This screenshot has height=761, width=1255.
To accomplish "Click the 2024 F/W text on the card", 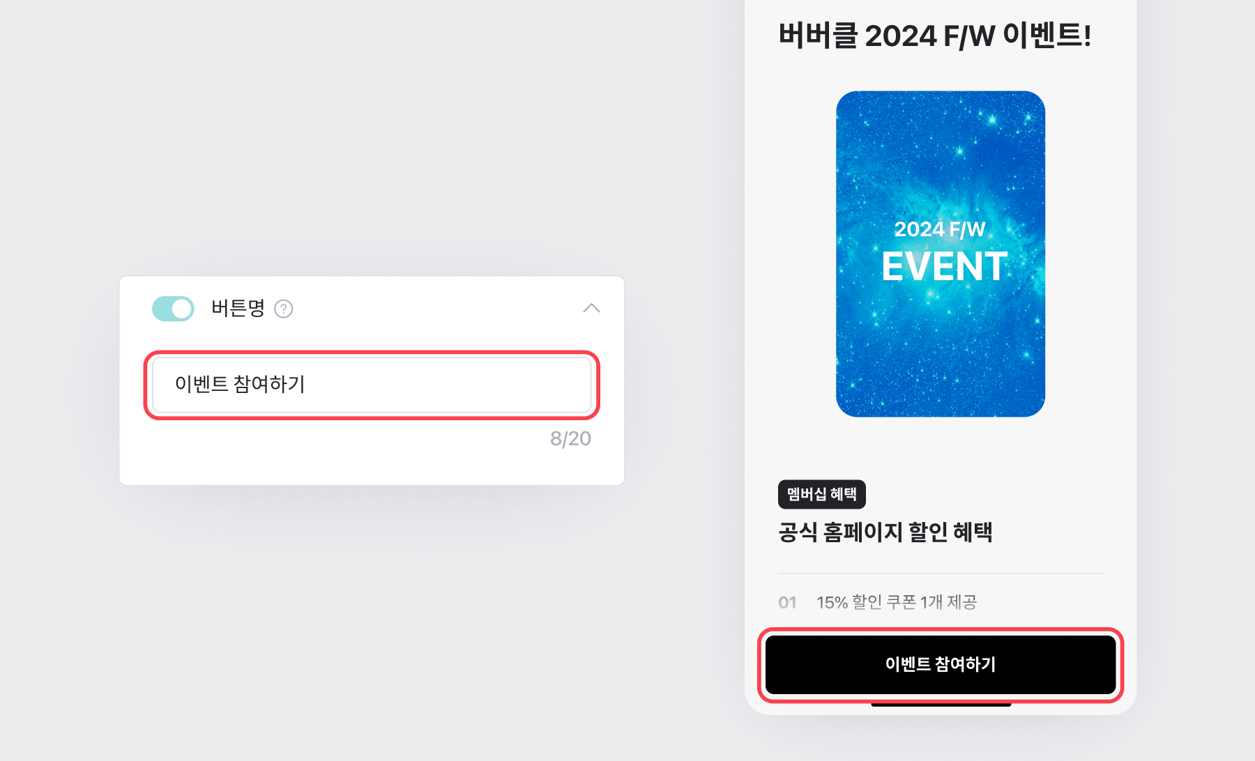I will click(x=939, y=229).
